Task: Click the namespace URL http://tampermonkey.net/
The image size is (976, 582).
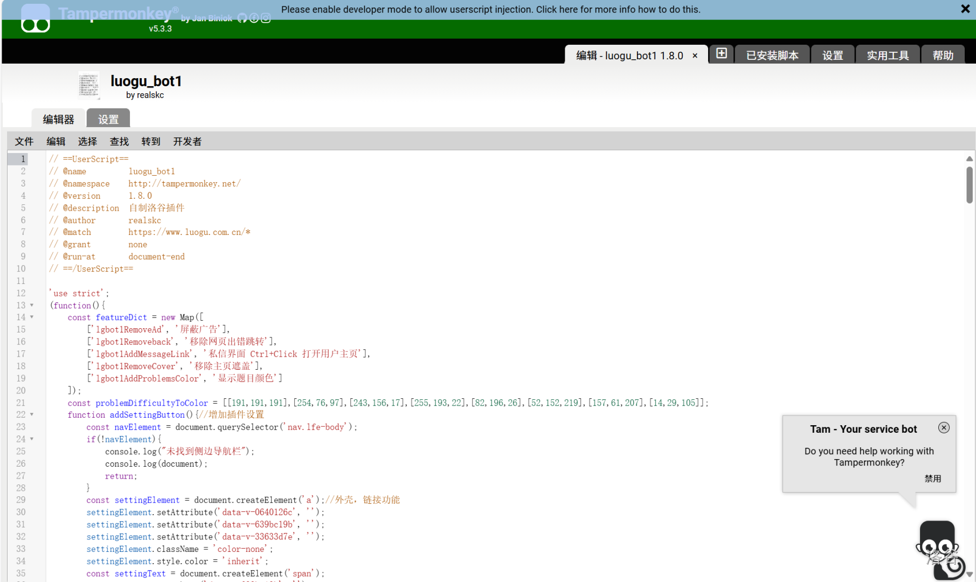Action: point(184,184)
